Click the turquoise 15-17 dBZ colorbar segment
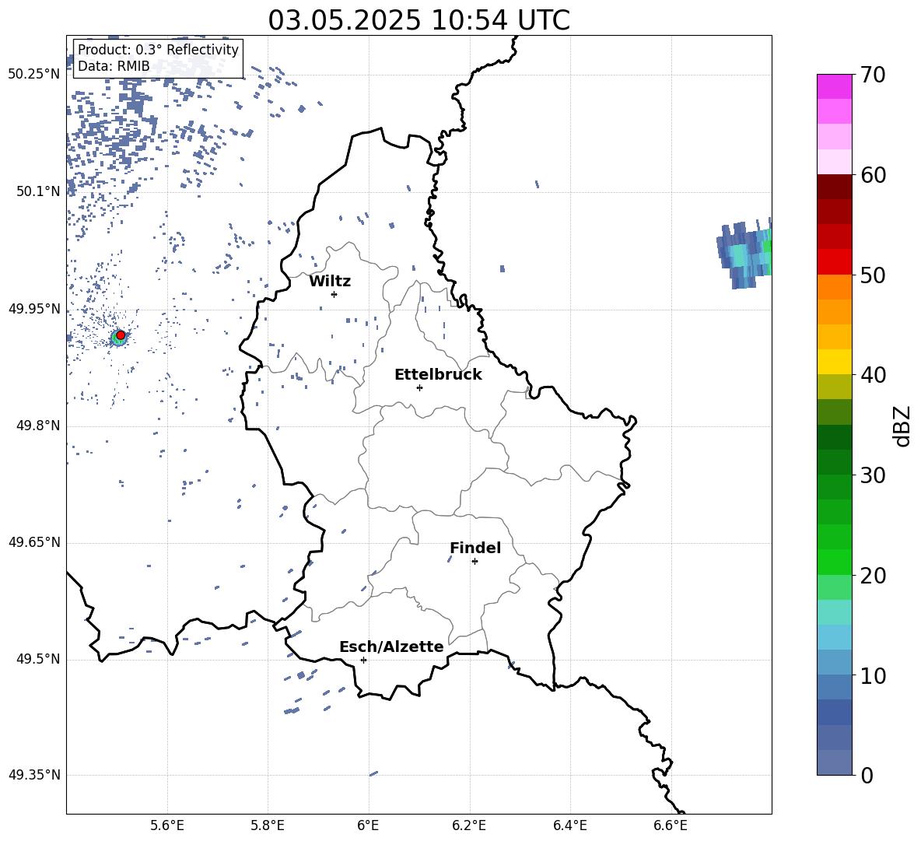Image resolution: width=921 pixels, height=841 pixels. pyautogui.click(x=835, y=612)
